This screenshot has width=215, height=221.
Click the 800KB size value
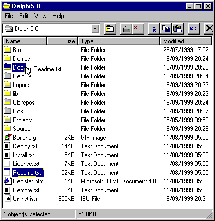pyautogui.click(x=66, y=199)
